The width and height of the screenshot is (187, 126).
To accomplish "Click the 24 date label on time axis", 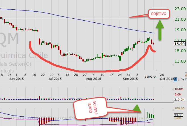I will (120, 75).
